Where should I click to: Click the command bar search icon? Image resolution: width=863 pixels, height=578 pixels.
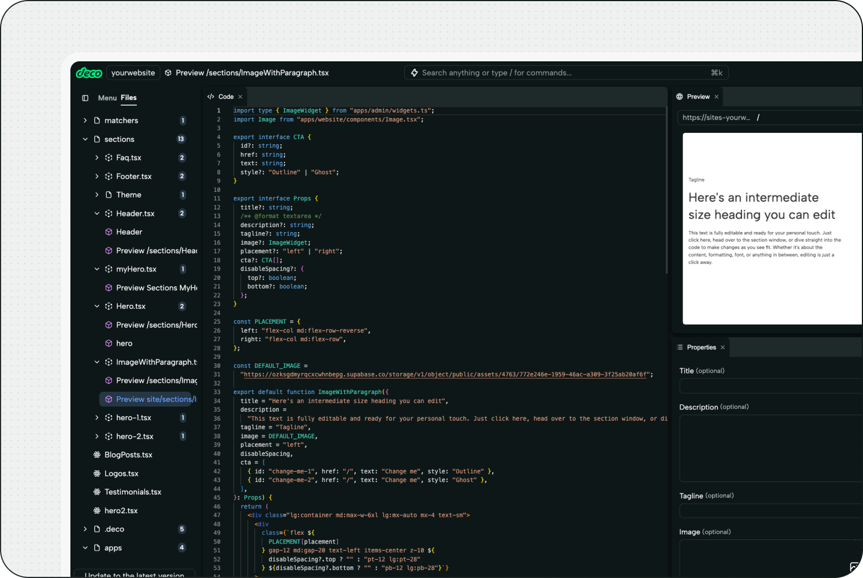(414, 73)
